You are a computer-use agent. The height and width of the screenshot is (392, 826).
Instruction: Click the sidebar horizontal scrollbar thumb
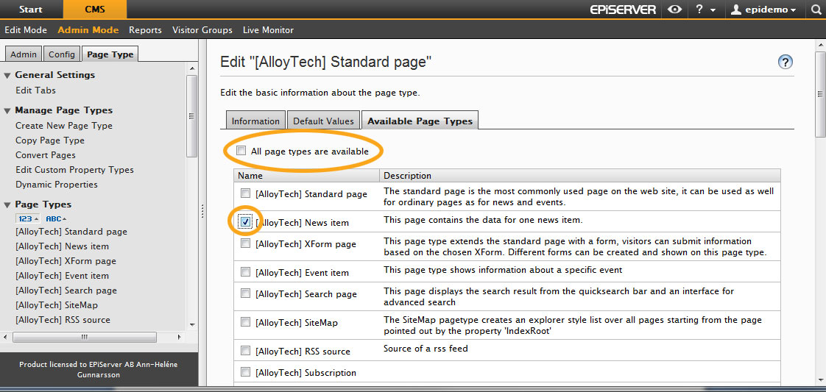point(84,336)
